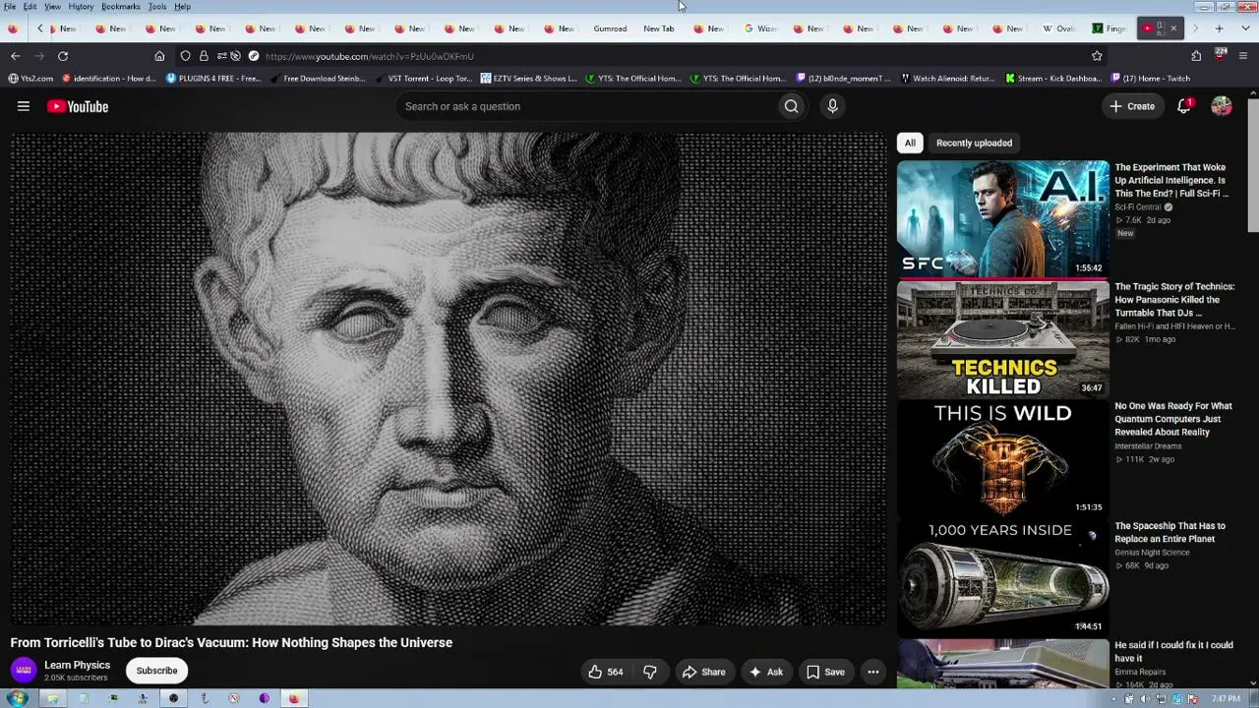The width and height of the screenshot is (1259, 708).
Task: Open the View menu
Action: (x=52, y=7)
